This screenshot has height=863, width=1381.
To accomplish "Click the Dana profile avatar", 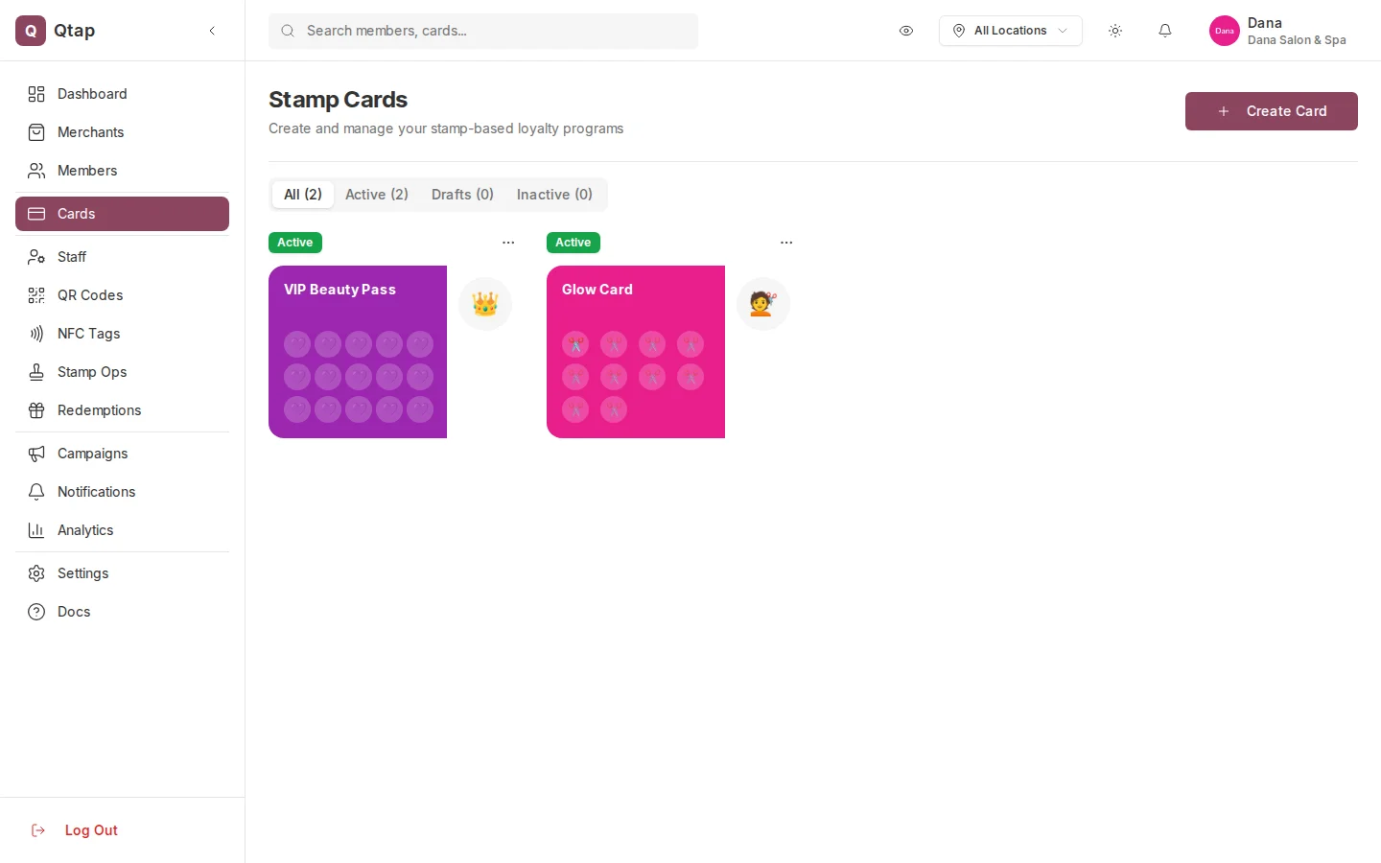I will tap(1225, 31).
